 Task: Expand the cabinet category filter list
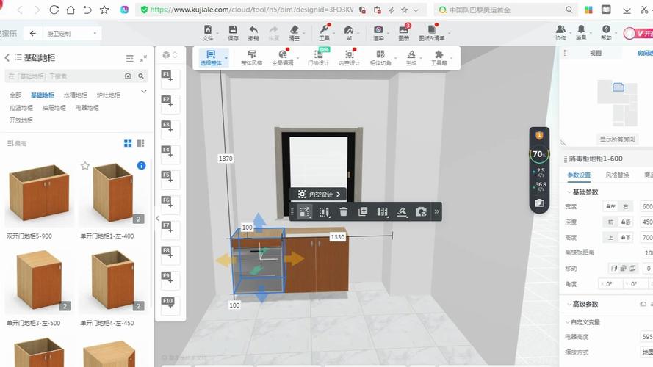tap(144, 92)
